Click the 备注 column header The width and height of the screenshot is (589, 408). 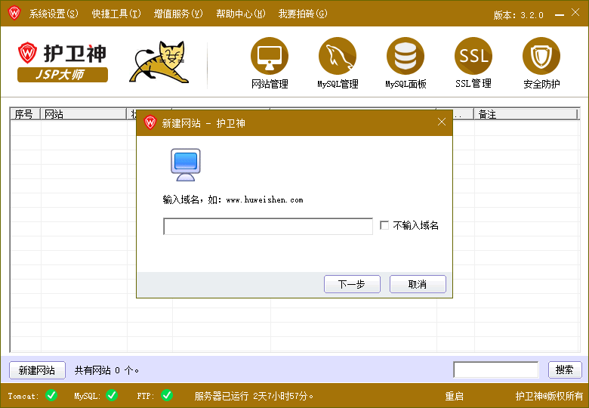[526, 114]
